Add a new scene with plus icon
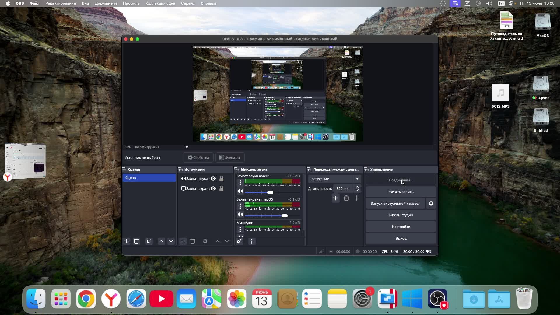This screenshot has width=560, height=315. (x=127, y=241)
